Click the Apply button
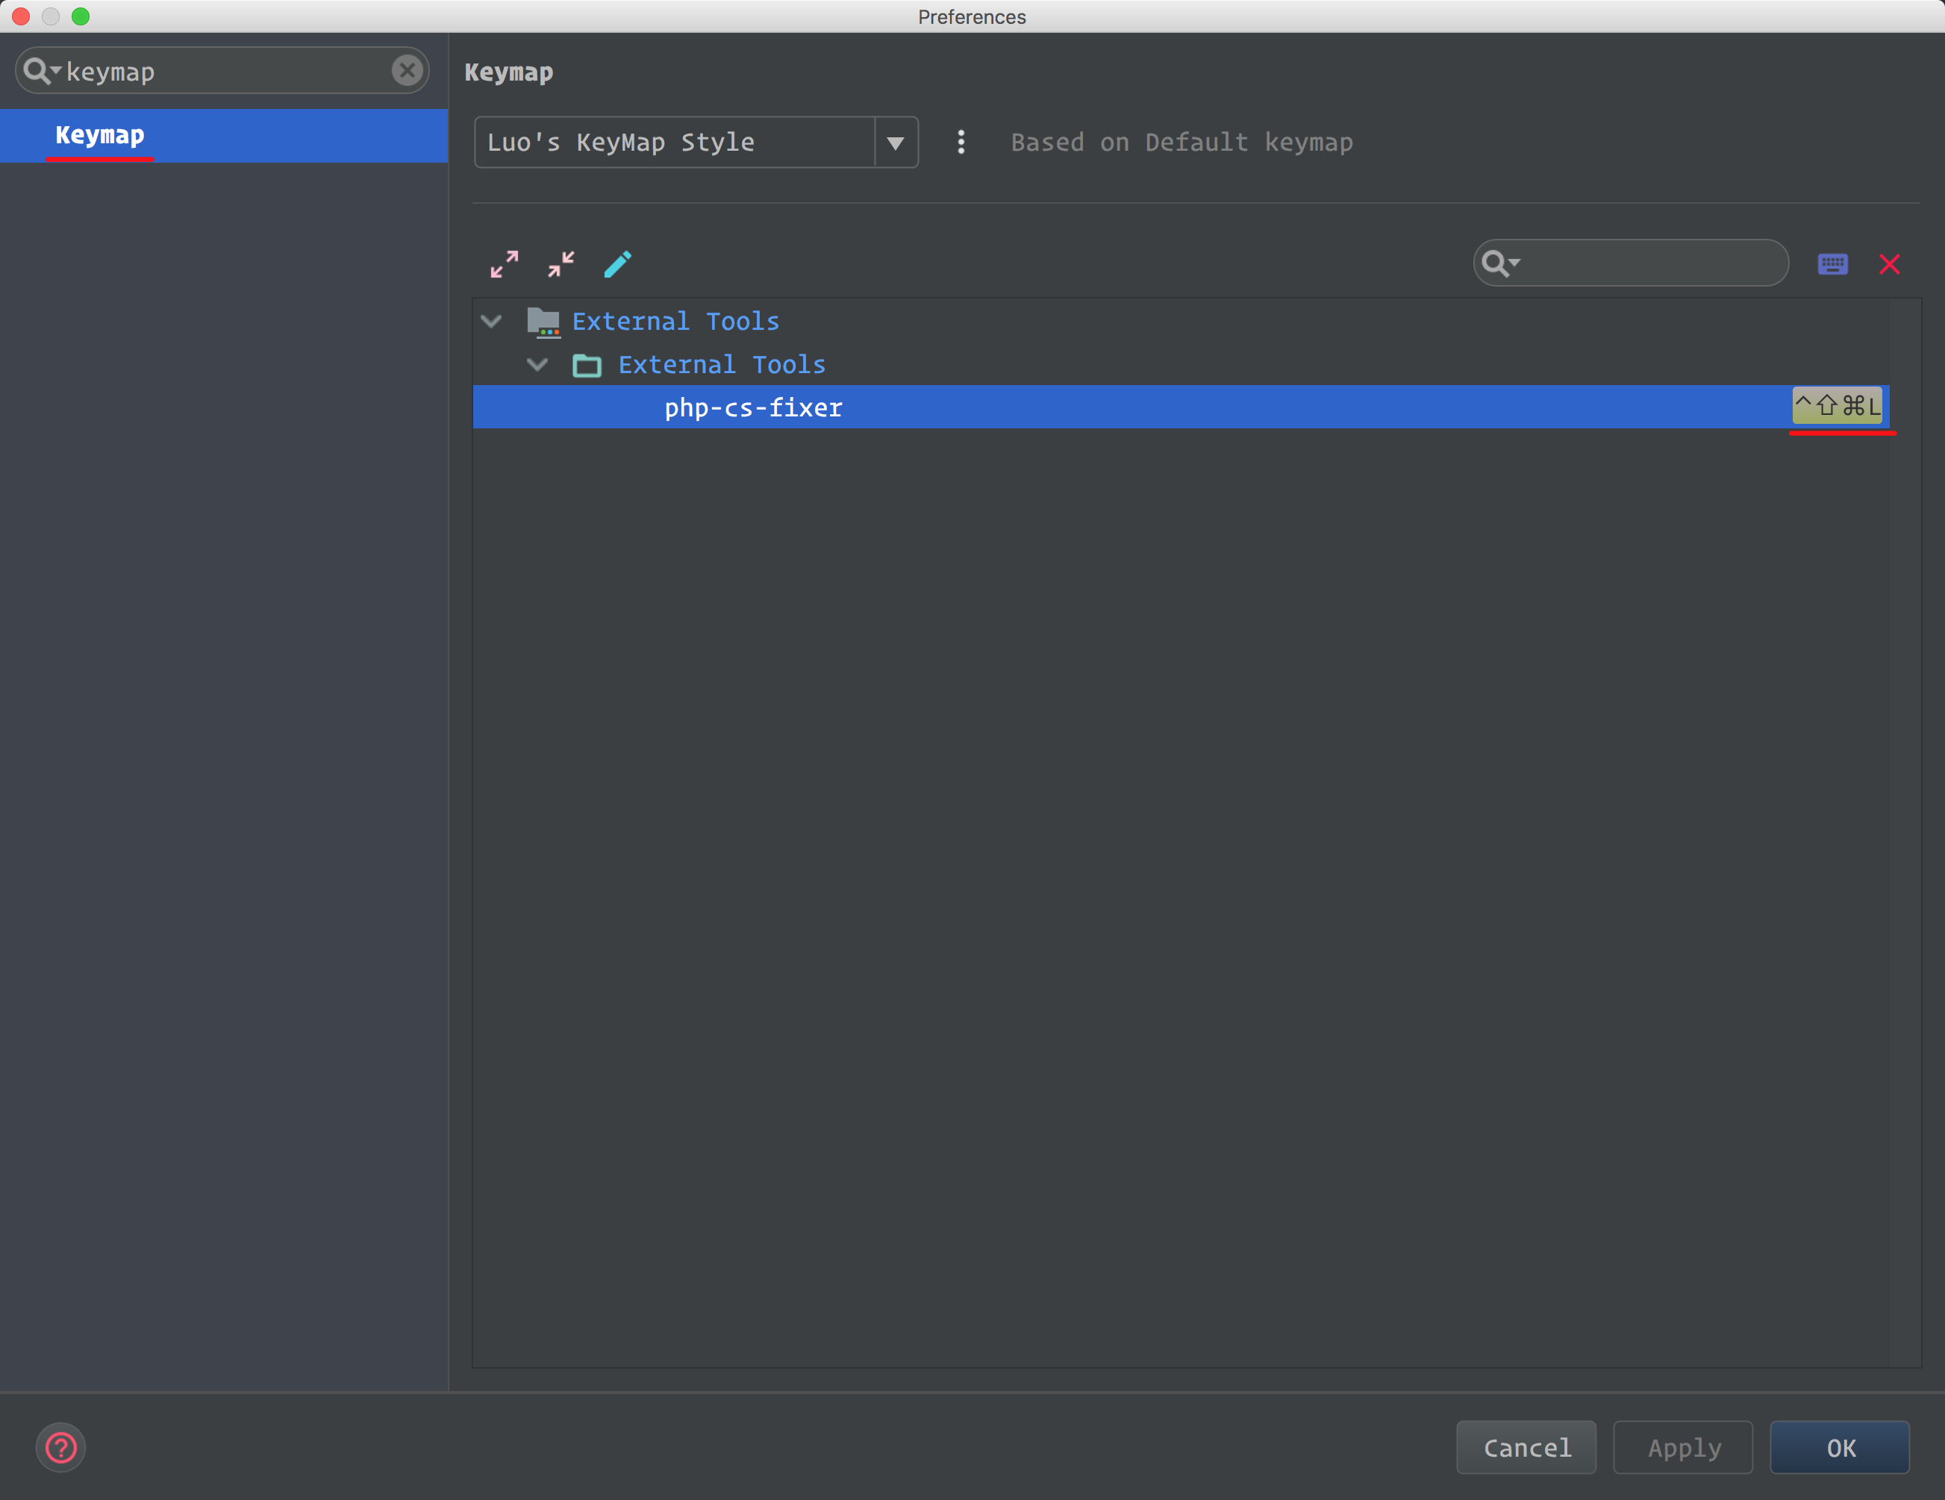The width and height of the screenshot is (1945, 1500). pos(1682,1448)
